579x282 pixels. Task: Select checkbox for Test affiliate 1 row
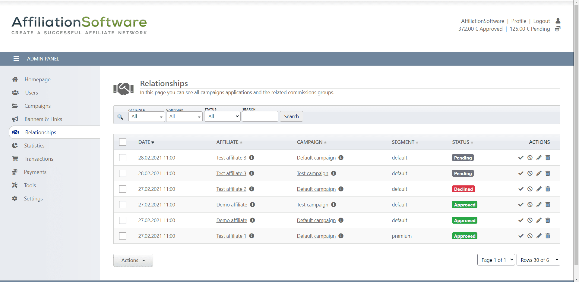pyautogui.click(x=123, y=236)
